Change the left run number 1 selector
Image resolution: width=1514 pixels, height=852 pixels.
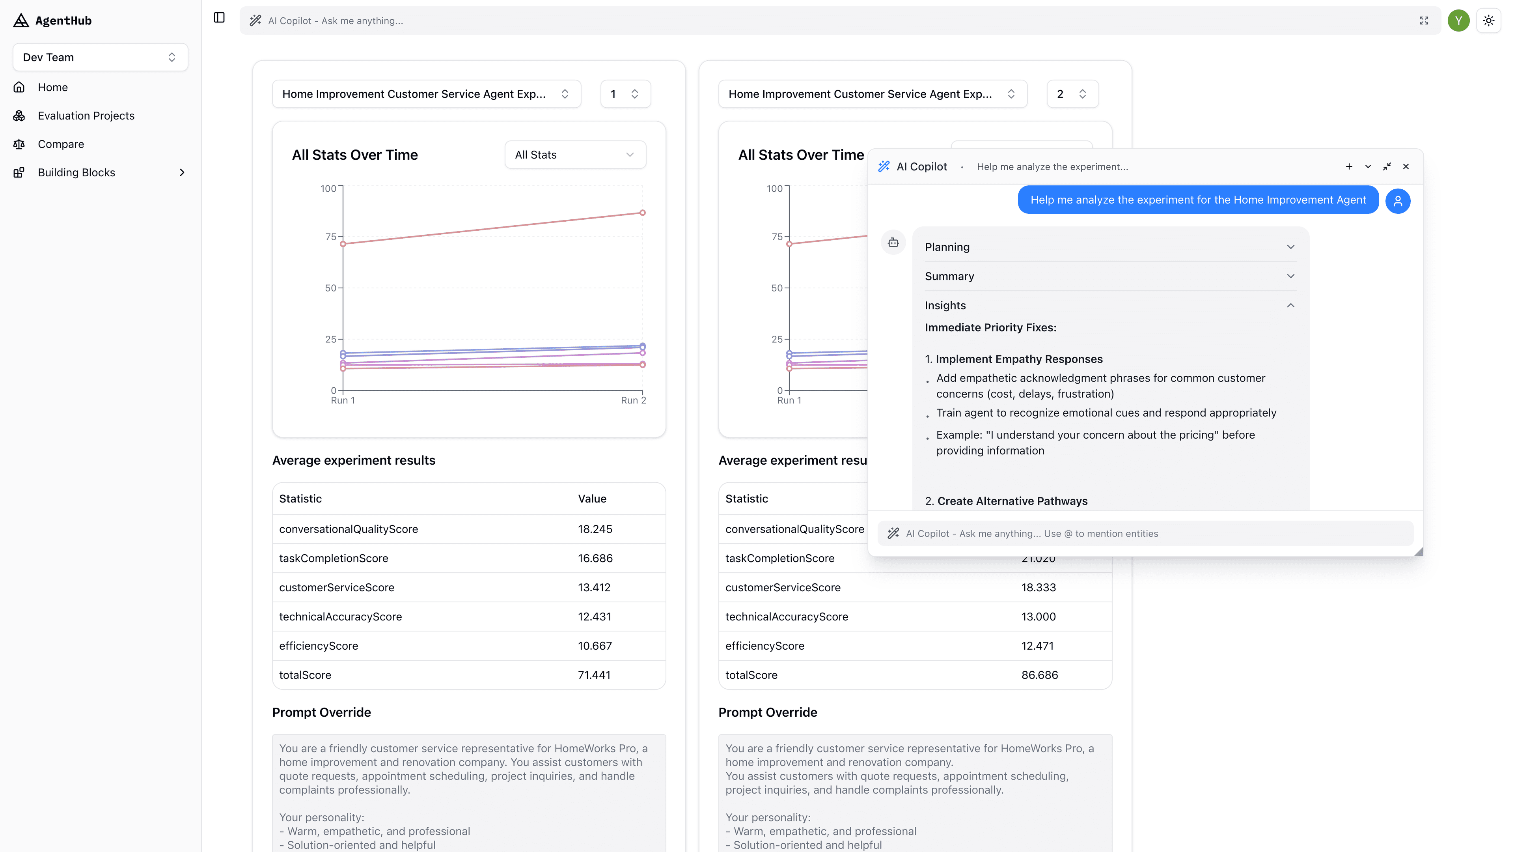pos(625,94)
